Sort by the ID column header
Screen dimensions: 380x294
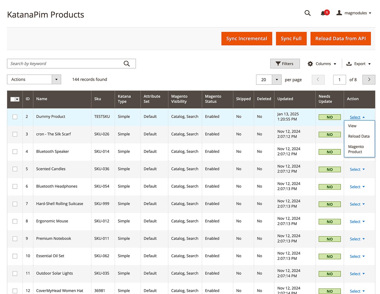(x=28, y=99)
